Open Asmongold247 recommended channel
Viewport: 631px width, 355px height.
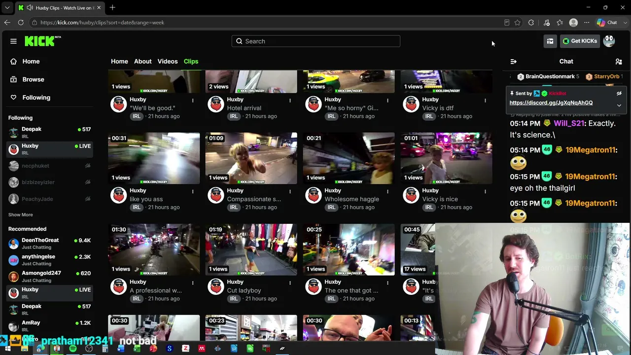(x=49, y=276)
